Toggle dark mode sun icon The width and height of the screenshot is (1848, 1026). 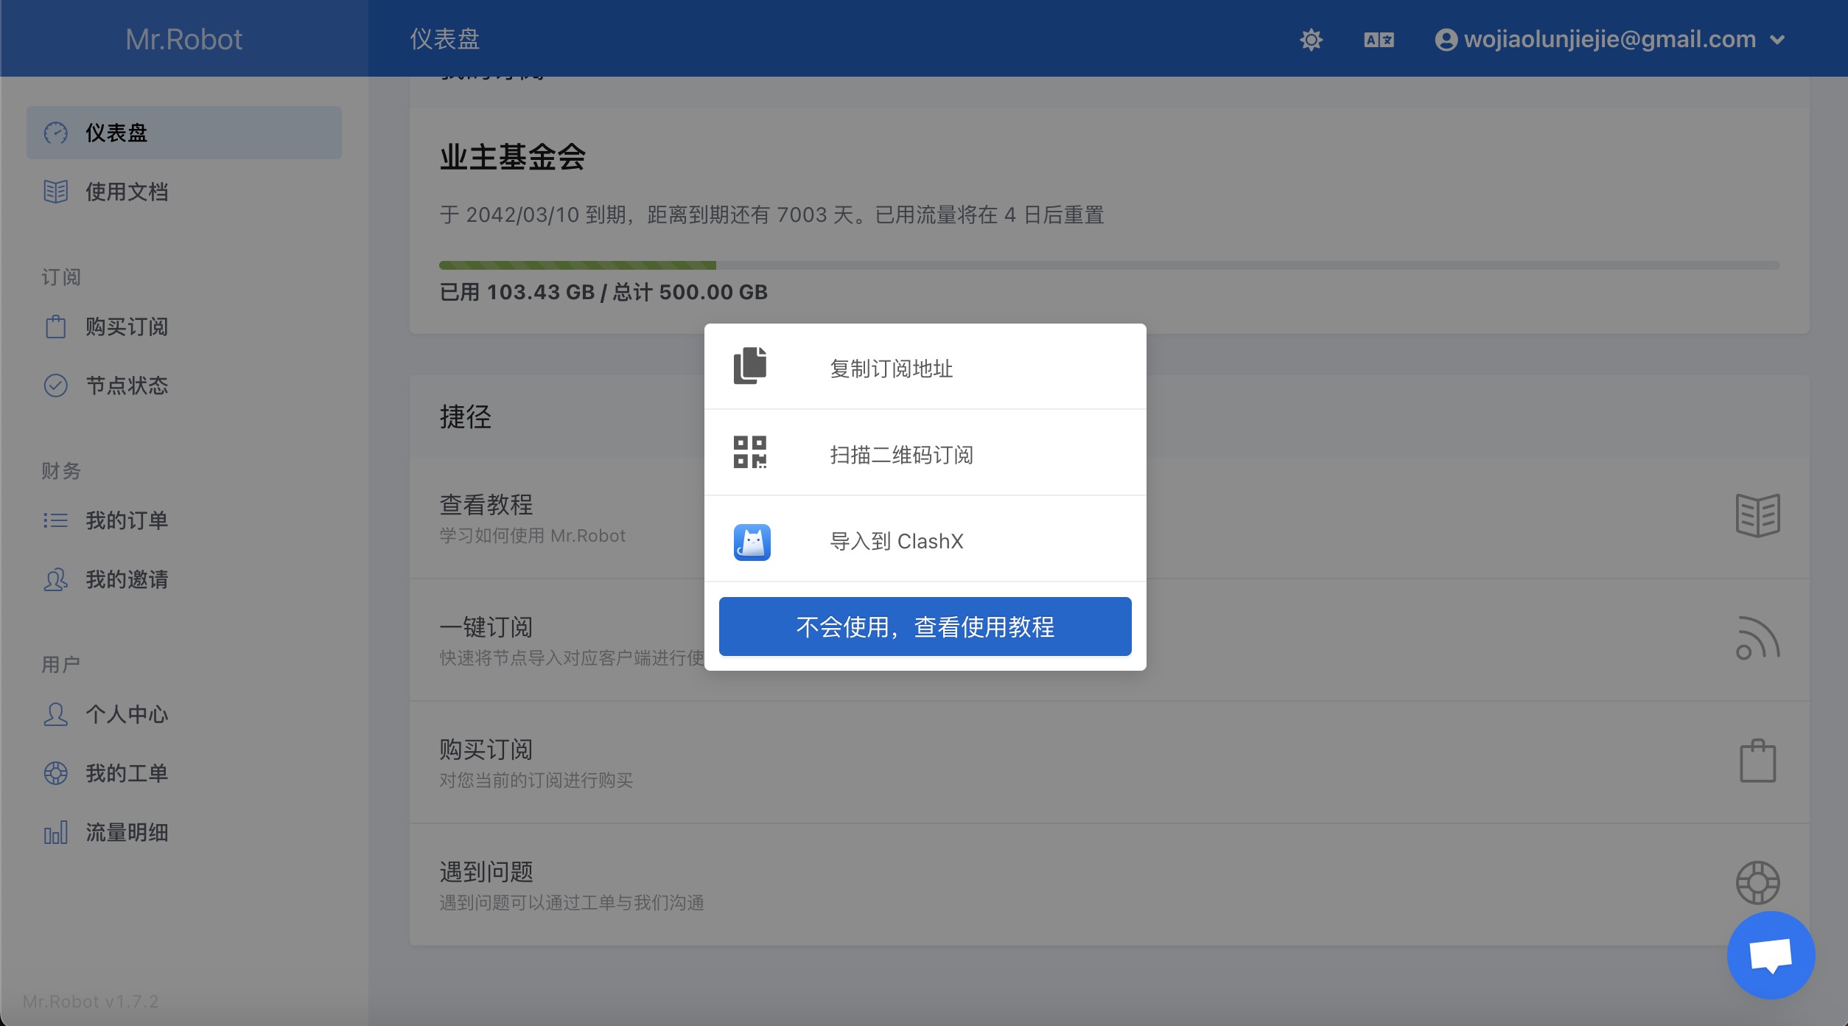1311,39
